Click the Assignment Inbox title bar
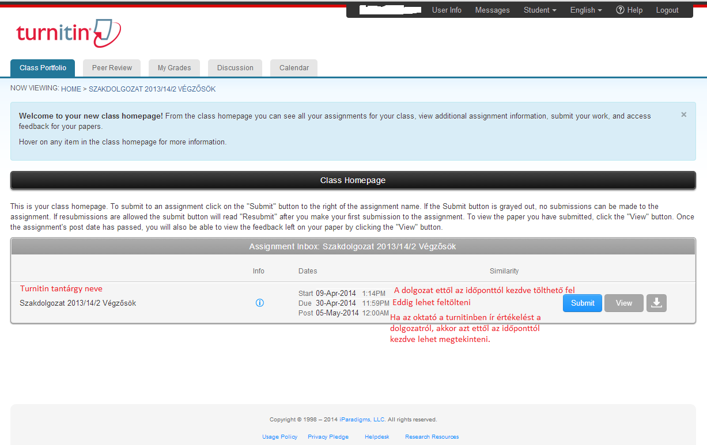Image resolution: width=707 pixels, height=445 pixels. [x=353, y=246]
